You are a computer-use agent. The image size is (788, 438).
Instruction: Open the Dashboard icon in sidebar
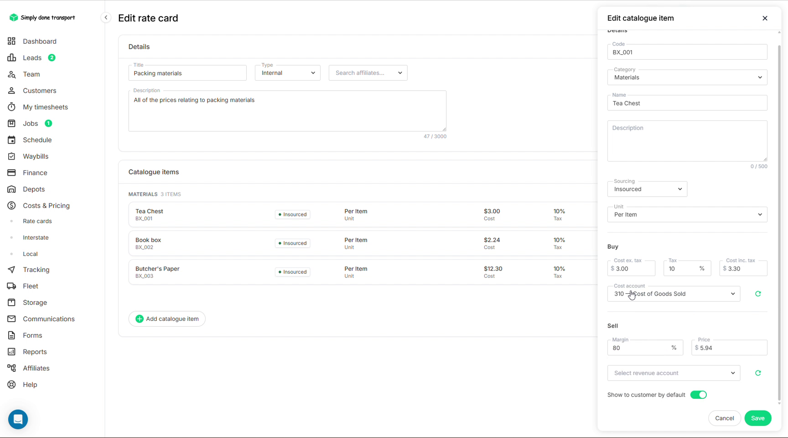11,41
